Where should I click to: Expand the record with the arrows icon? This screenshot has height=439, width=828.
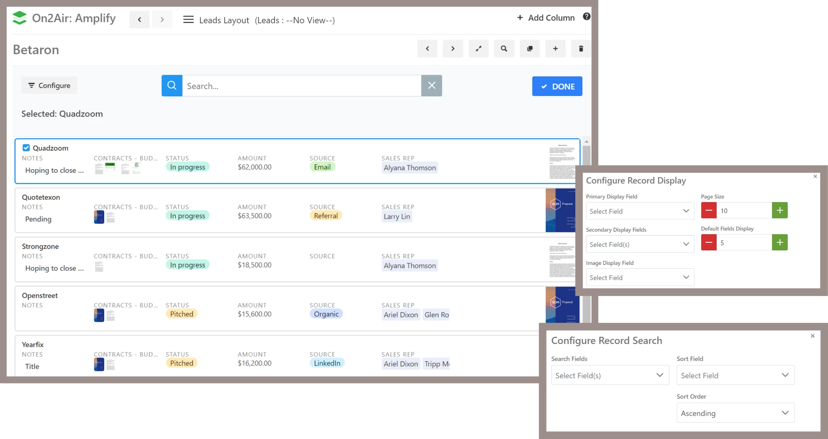478,49
